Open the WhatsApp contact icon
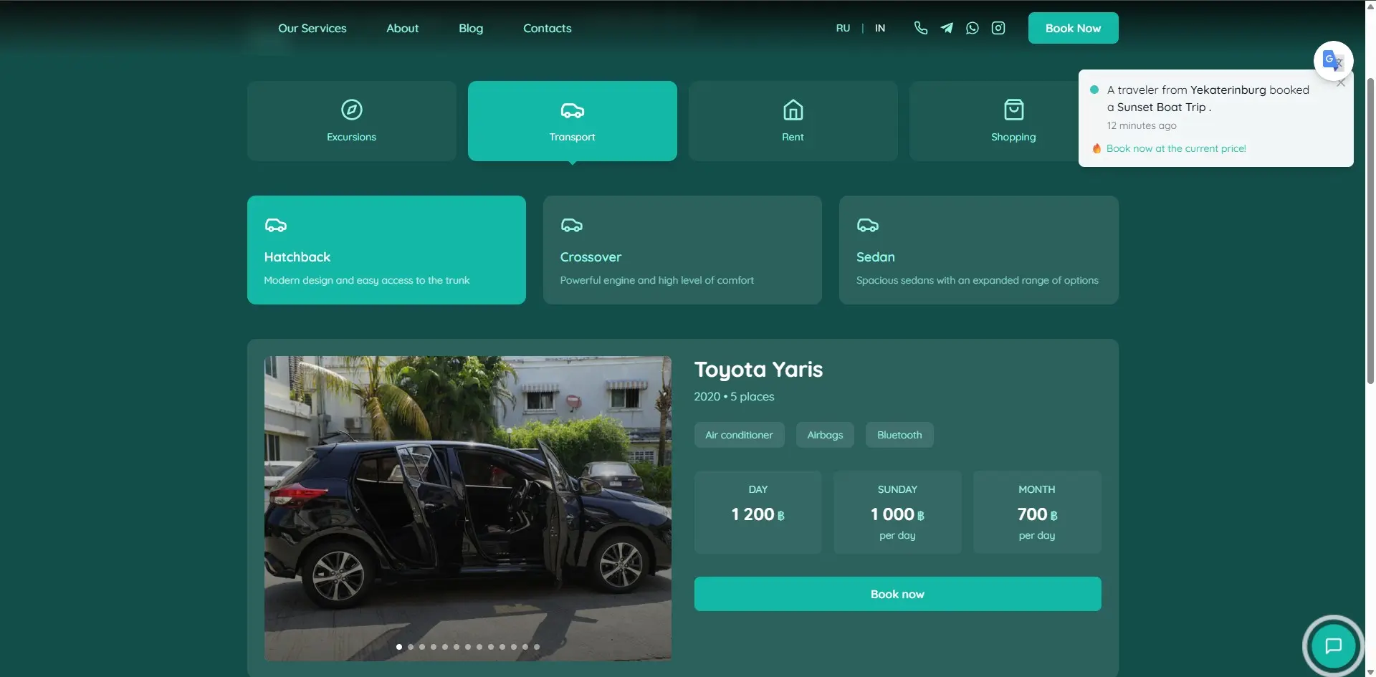The image size is (1376, 677). [973, 28]
